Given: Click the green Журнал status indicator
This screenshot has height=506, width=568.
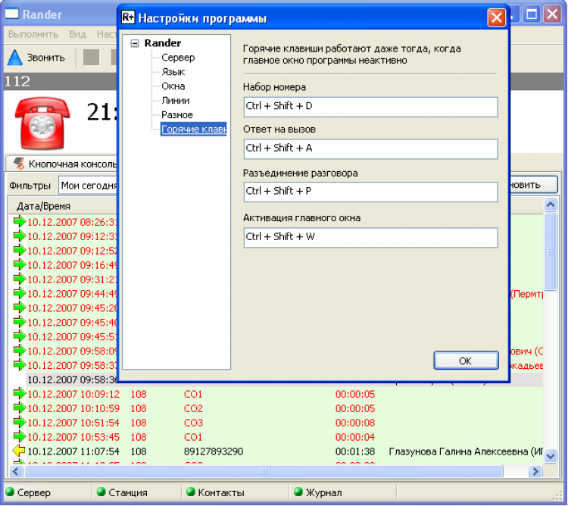Looking at the screenshot, I should point(298,492).
